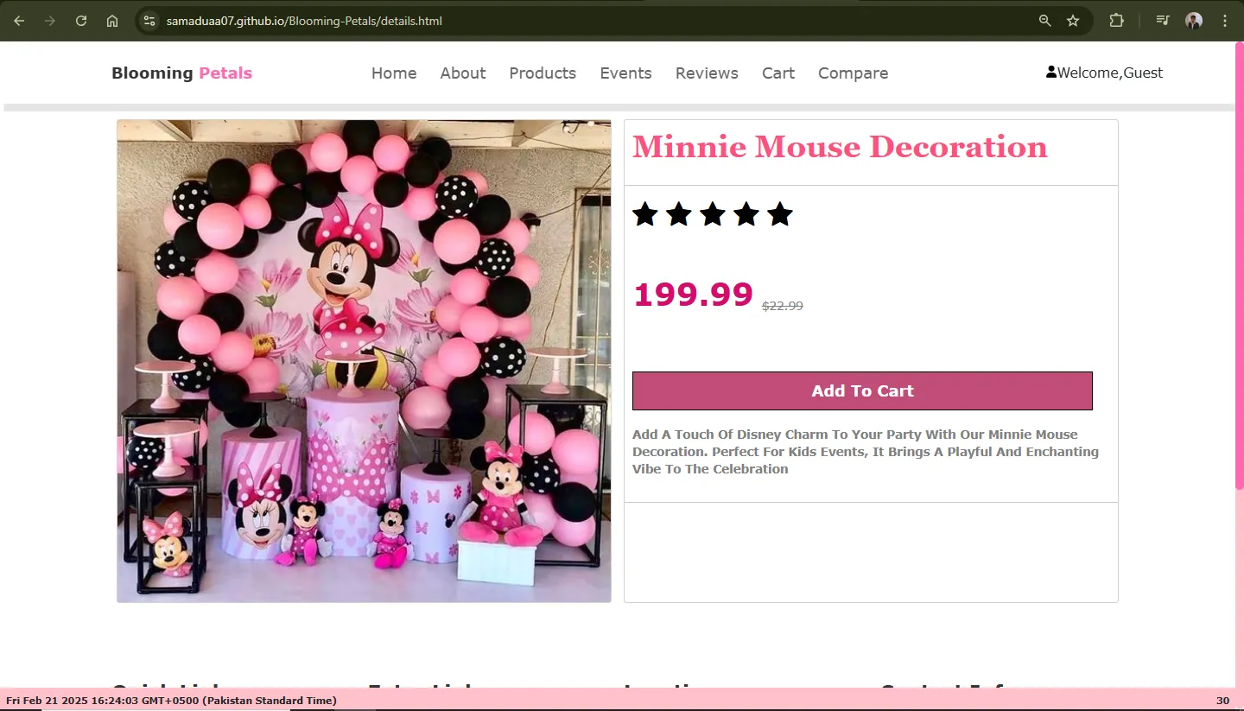Click the pink page scrollbar thumb
This screenshot has height=711, width=1244.
click(x=1240, y=265)
